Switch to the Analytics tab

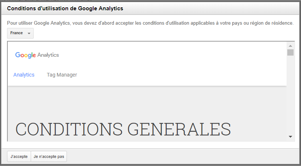click(24, 75)
